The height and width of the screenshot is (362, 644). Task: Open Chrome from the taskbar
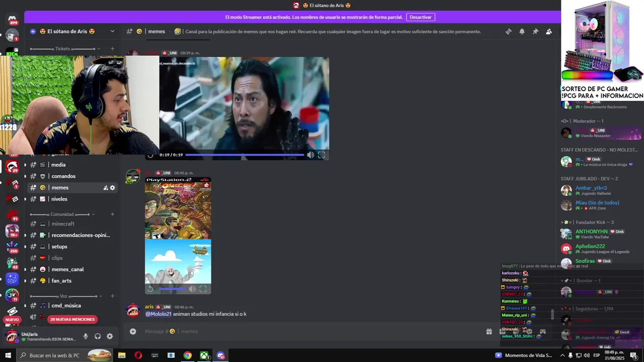188,355
